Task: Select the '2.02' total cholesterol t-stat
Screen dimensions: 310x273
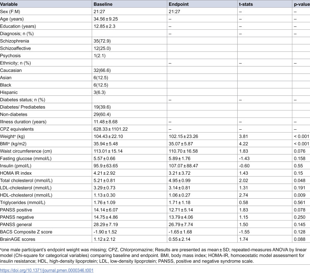Action: coord(243,180)
